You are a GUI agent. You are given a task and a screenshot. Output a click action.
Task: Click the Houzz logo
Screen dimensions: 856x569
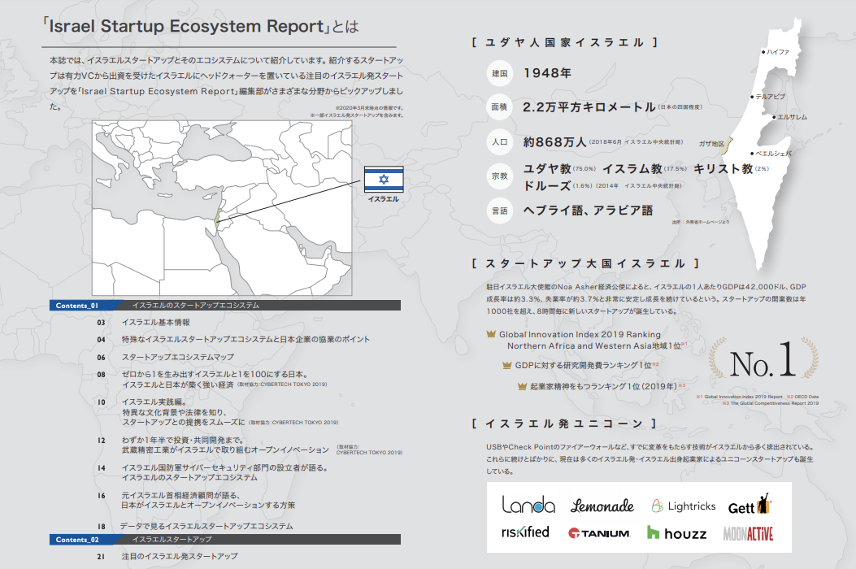(677, 533)
